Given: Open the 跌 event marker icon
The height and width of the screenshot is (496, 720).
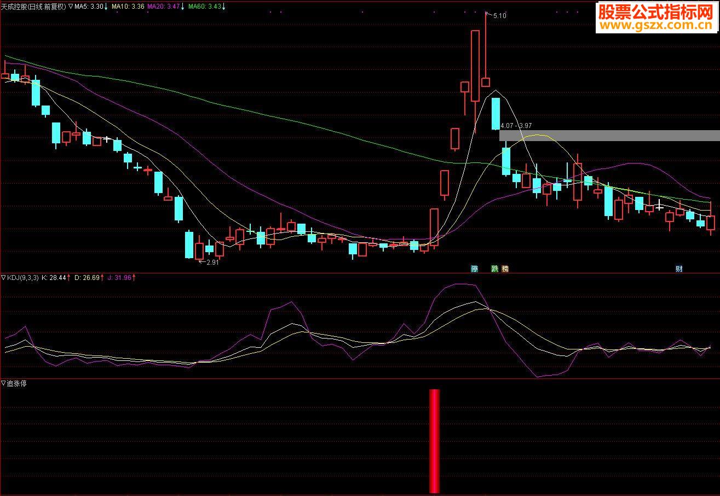Looking at the screenshot, I should pyautogui.click(x=495, y=269).
